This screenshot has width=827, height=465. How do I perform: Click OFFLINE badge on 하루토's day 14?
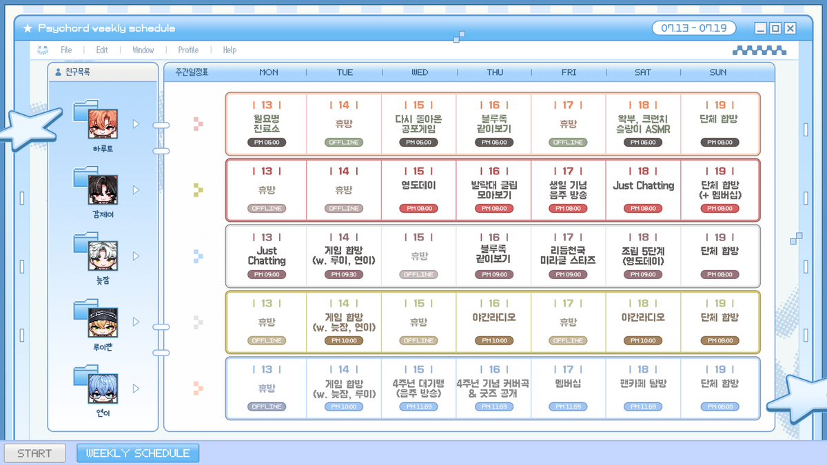344,143
